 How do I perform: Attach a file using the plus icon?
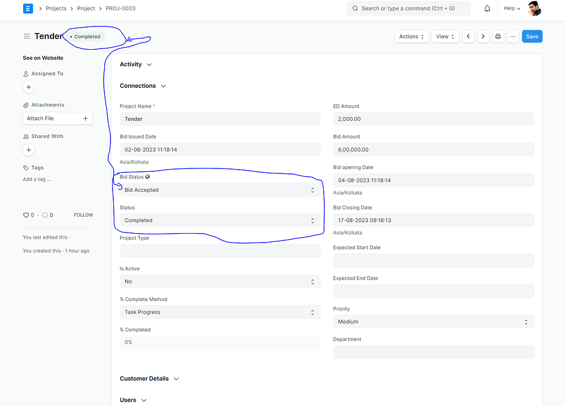86,118
